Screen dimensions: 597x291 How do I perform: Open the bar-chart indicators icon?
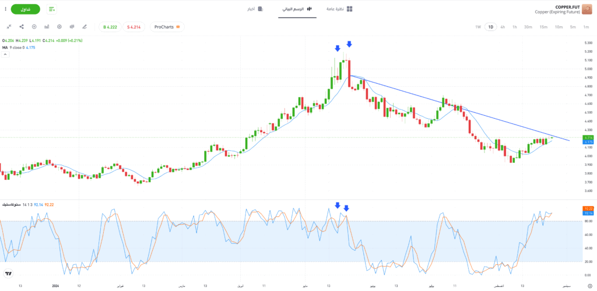(47, 27)
